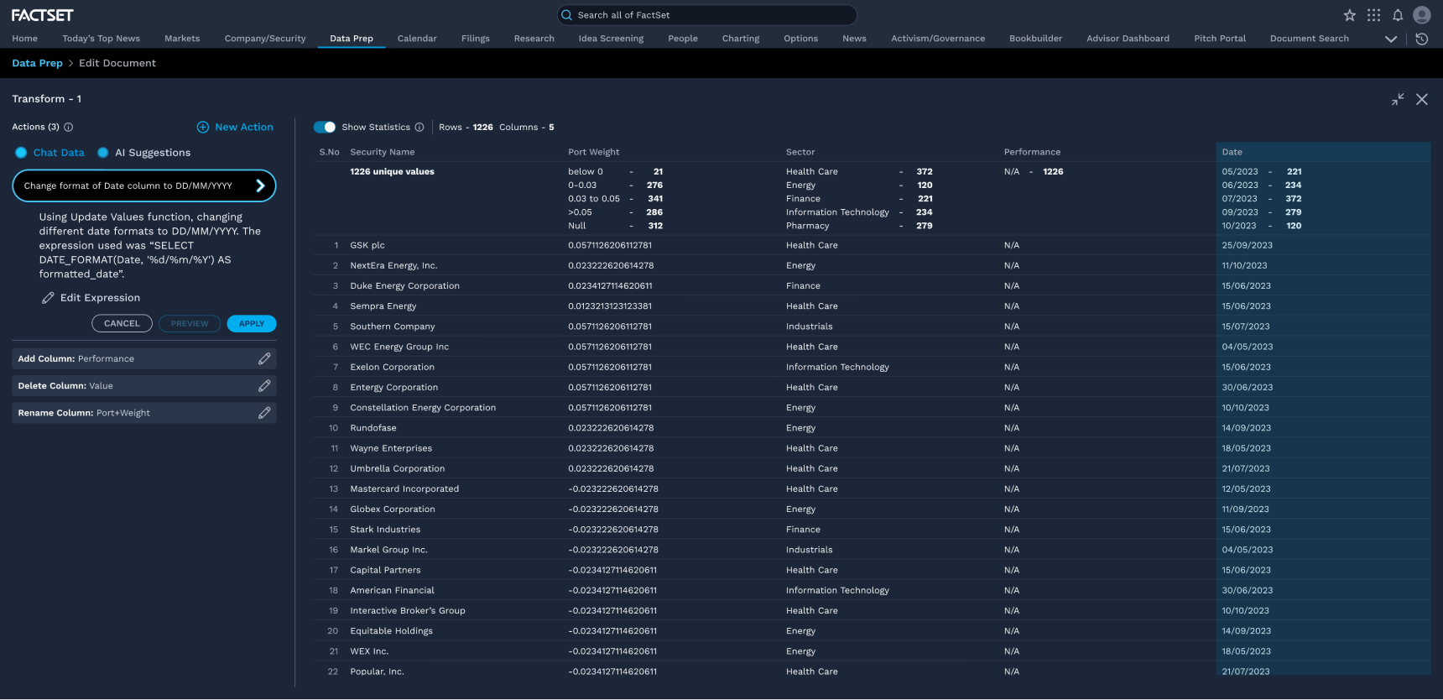This screenshot has height=700, width=1443.
Task: Click the favorites star icon
Action: click(x=1349, y=15)
